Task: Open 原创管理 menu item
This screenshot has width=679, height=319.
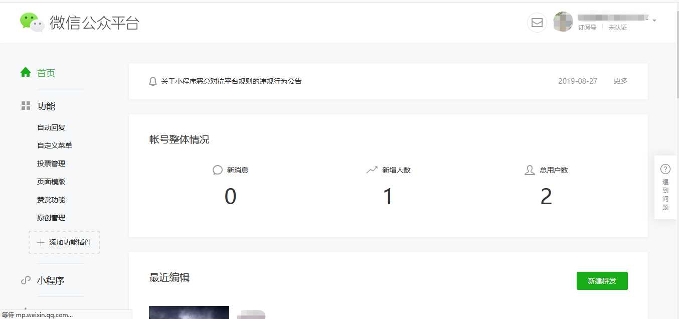Action: click(51, 218)
